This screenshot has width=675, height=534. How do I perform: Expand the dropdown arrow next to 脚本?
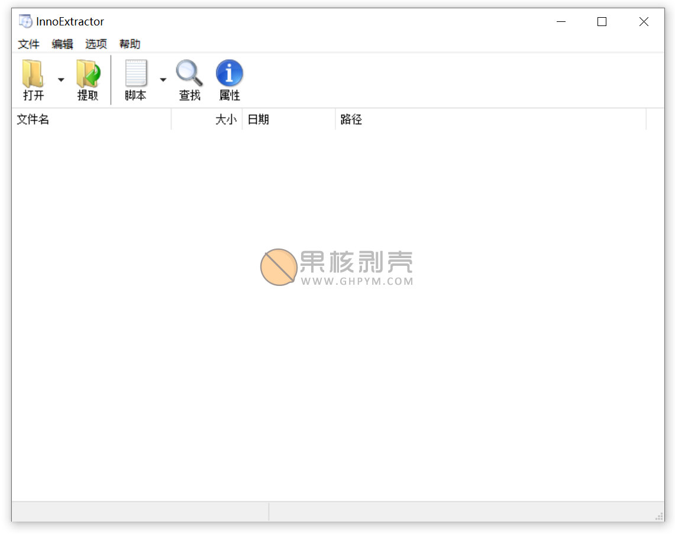pyautogui.click(x=163, y=80)
